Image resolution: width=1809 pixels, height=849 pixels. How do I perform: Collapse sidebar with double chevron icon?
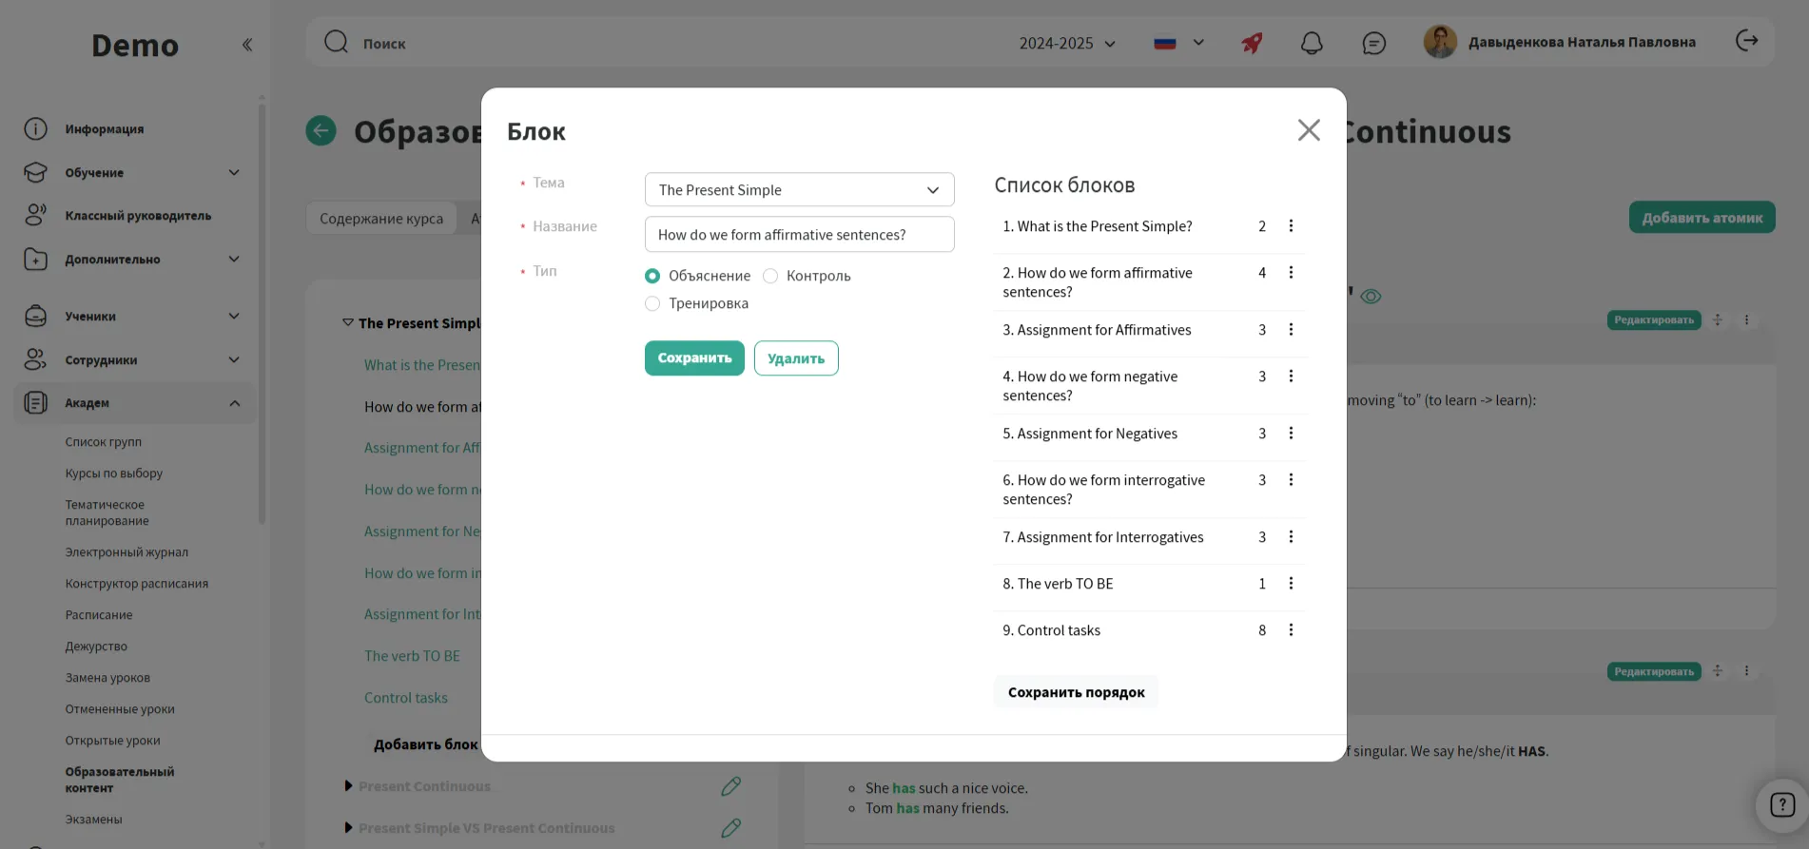click(247, 45)
